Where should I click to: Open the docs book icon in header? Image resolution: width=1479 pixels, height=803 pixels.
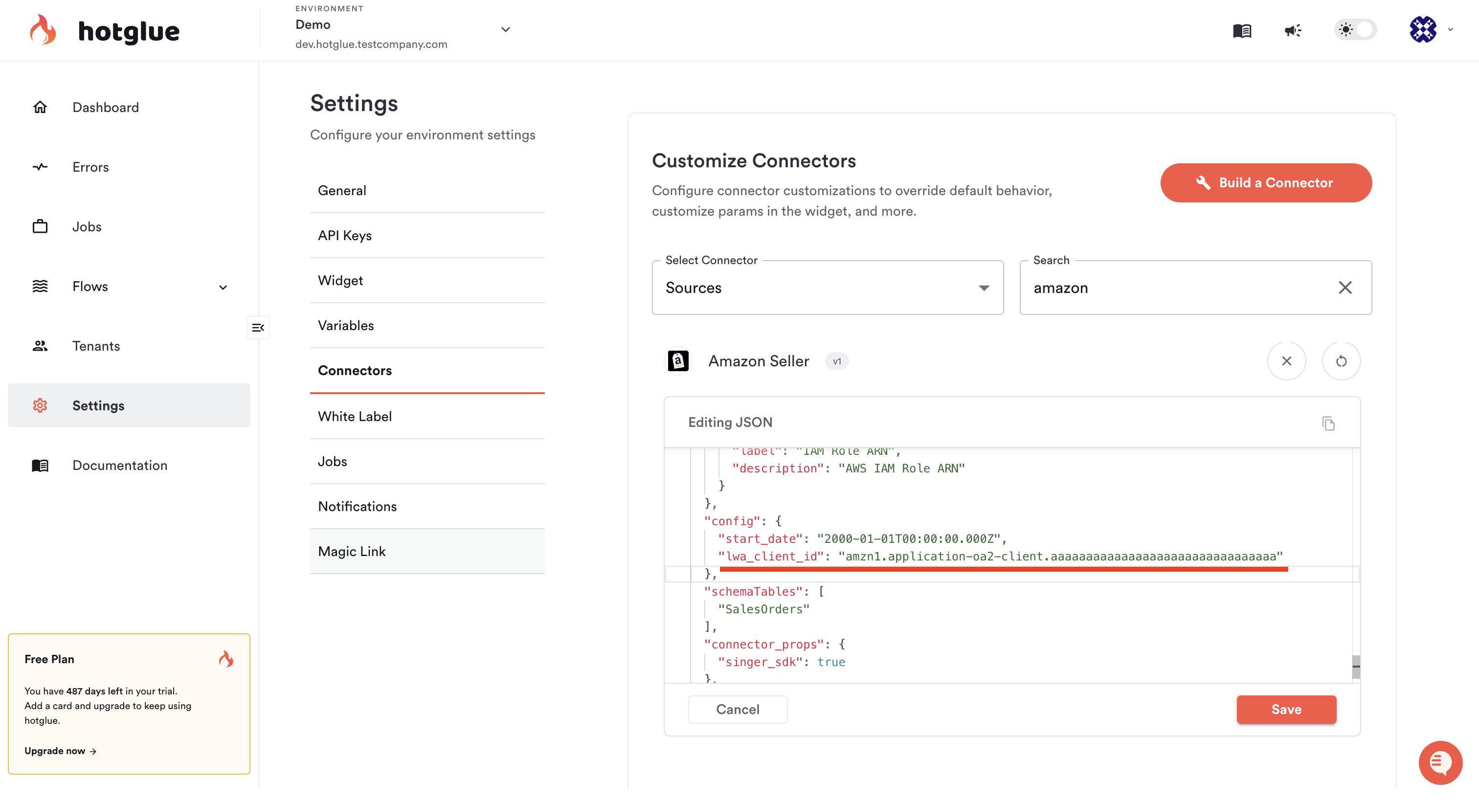1241,30
